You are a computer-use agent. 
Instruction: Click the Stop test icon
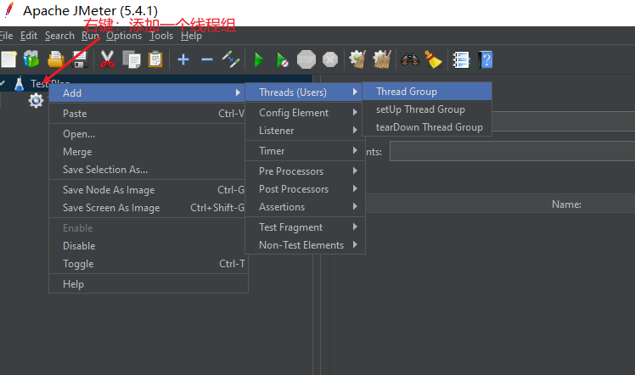[306, 59]
